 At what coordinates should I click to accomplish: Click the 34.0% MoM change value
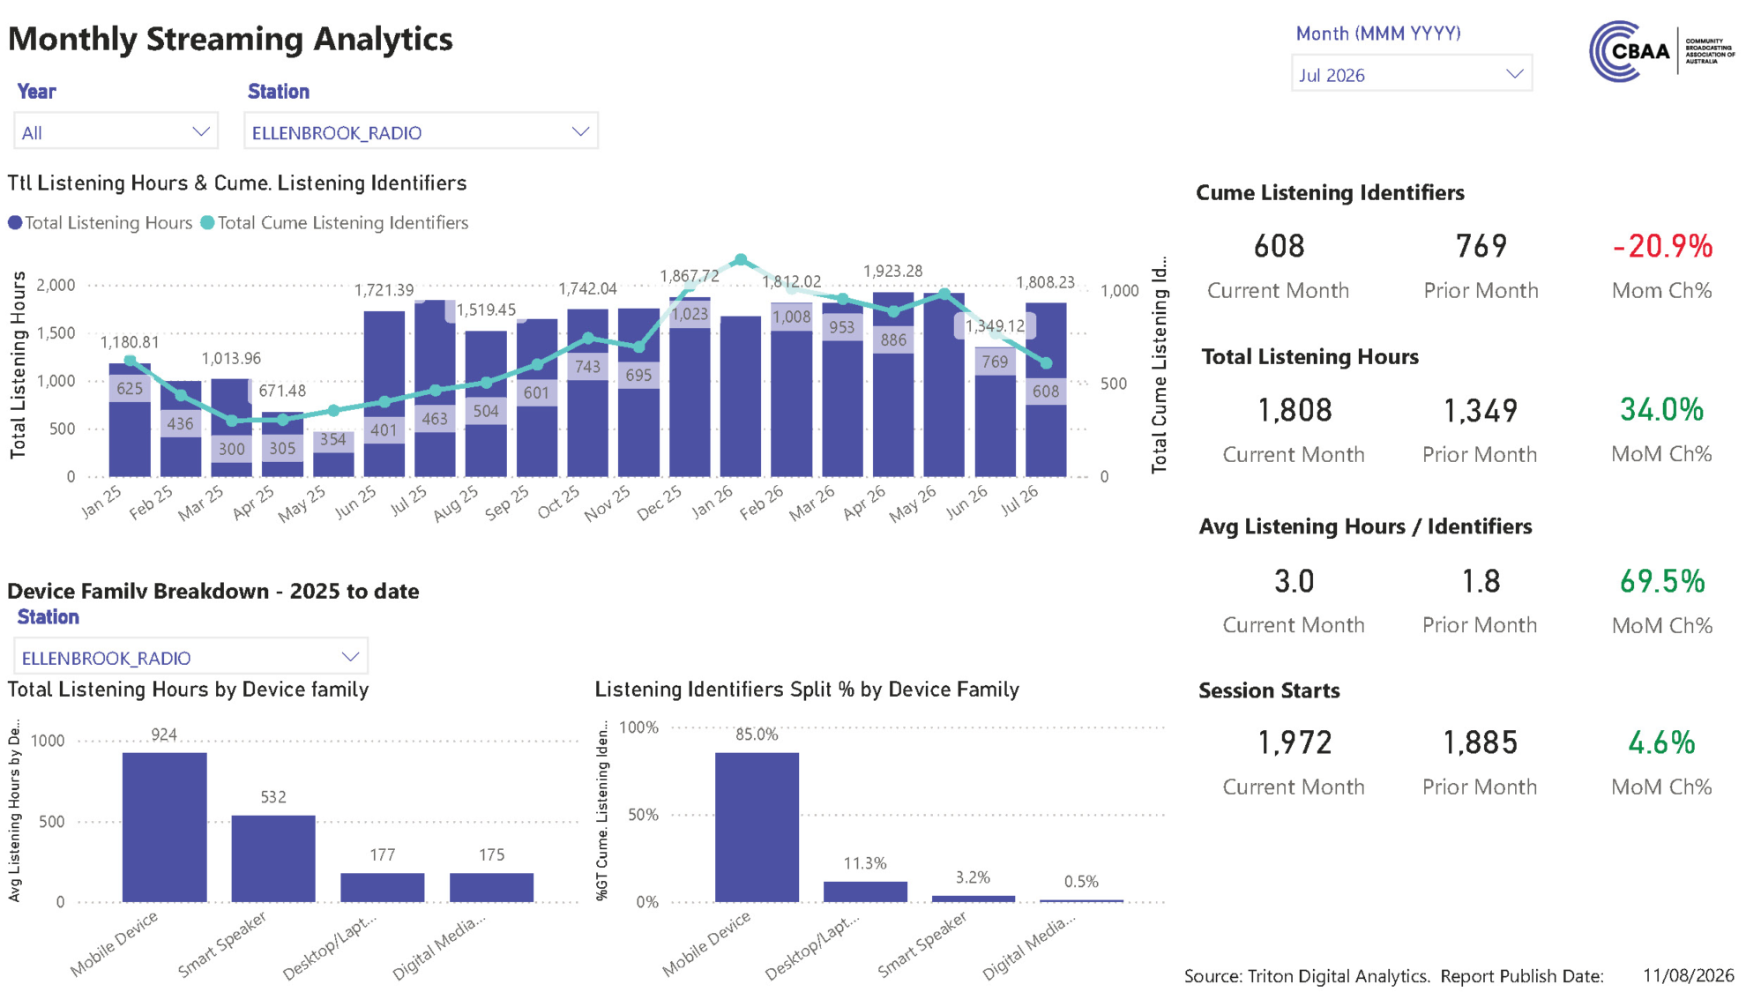click(x=1661, y=410)
